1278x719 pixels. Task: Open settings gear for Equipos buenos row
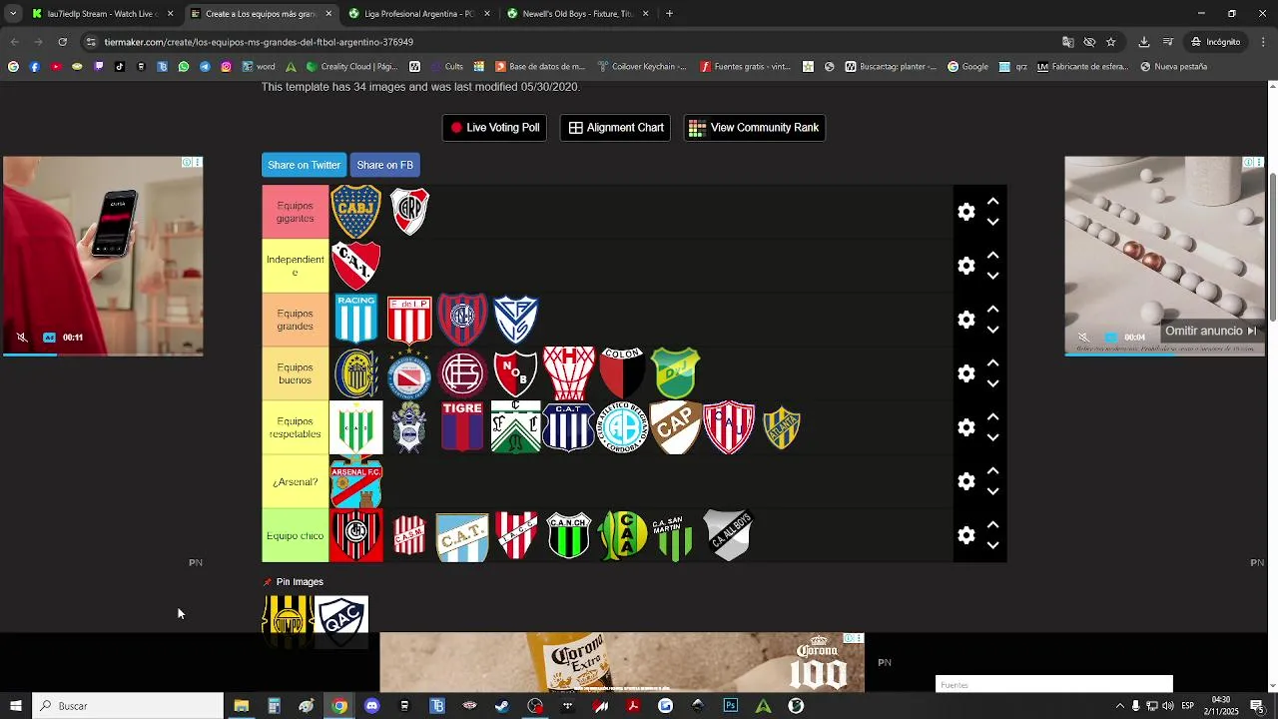coord(965,373)
